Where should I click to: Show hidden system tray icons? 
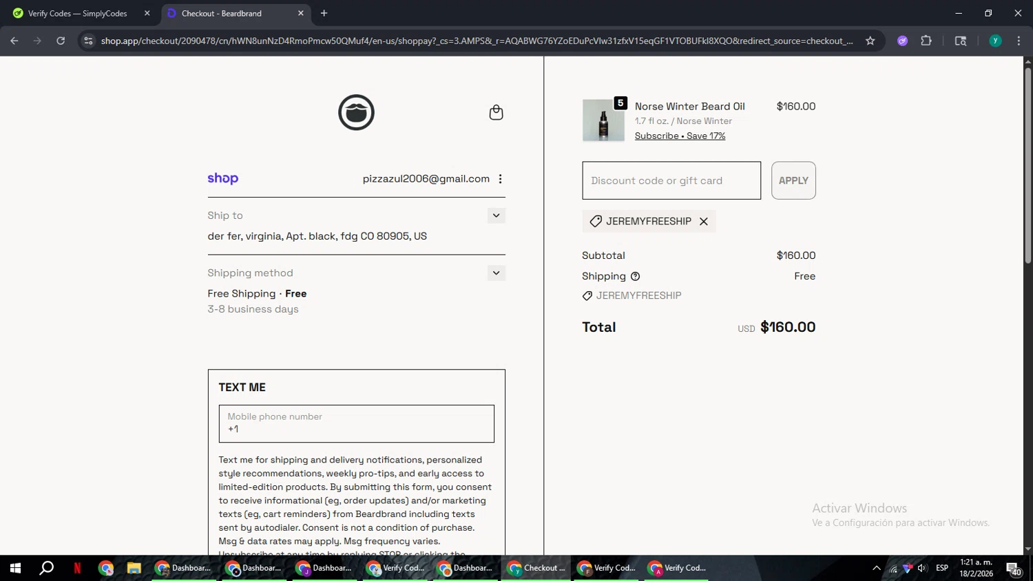[876, 568]
